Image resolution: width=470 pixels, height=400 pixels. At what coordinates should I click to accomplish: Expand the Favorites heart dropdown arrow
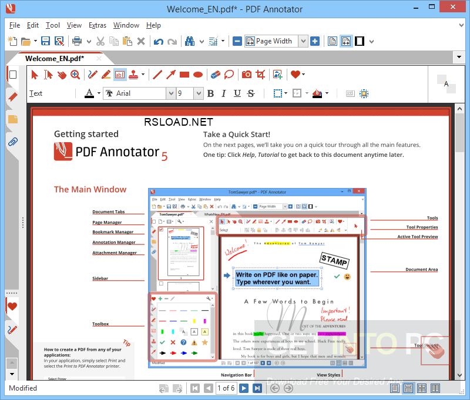tap(304, 75)
